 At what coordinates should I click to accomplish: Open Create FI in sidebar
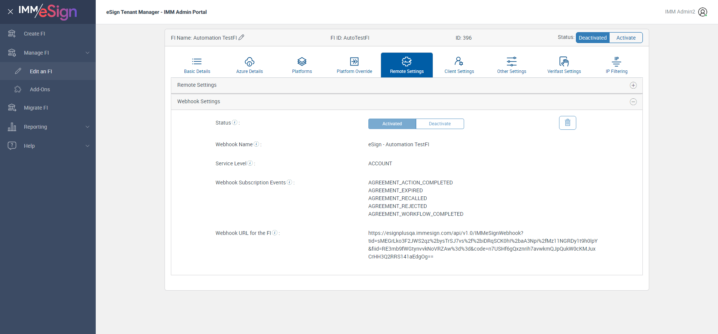(x=48, y=34)
